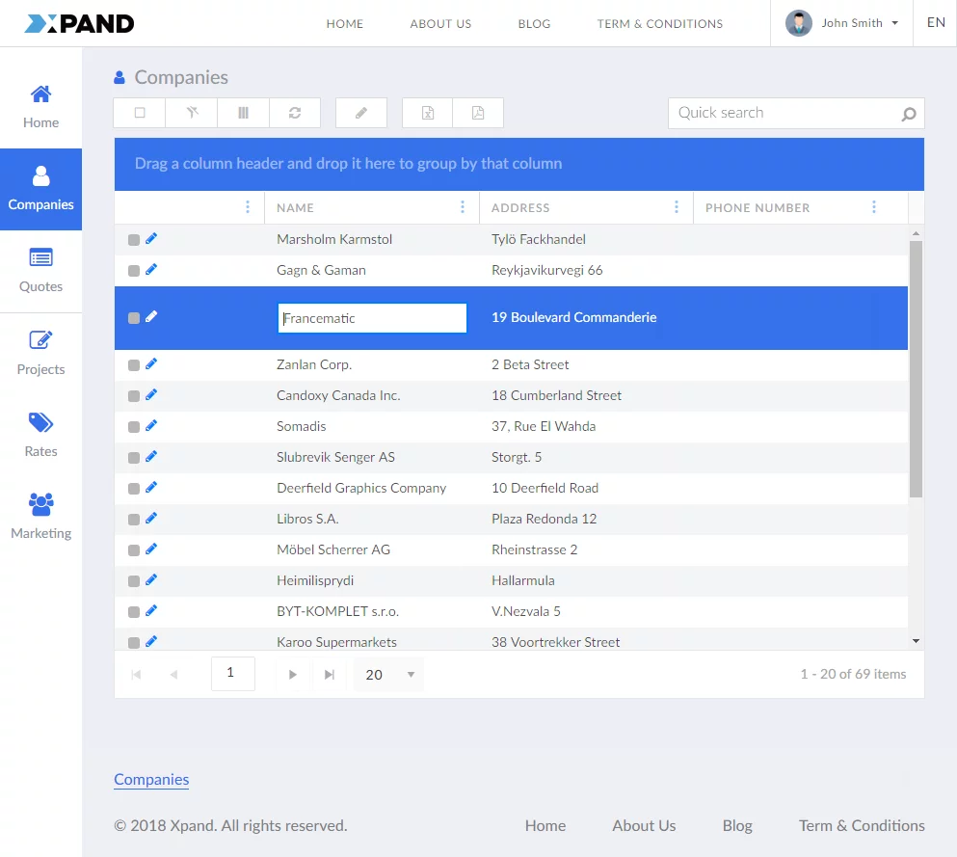Screen dimensions: 957x857
Task: Tick the checkbox for Marsholm Karmstol row
Action: [x=134, y=240]
